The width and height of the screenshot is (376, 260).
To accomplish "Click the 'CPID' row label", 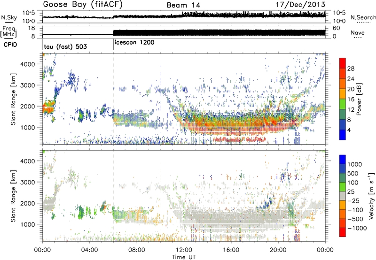I will click(10, 45).
